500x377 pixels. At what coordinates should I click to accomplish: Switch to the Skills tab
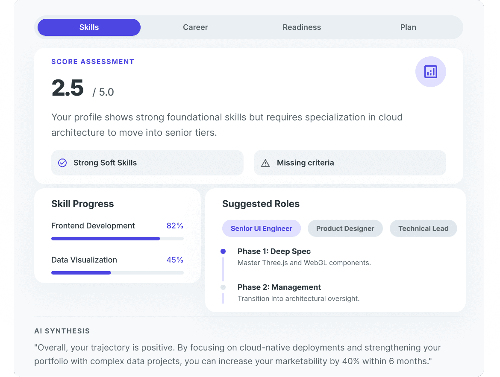tap(89, 27)
